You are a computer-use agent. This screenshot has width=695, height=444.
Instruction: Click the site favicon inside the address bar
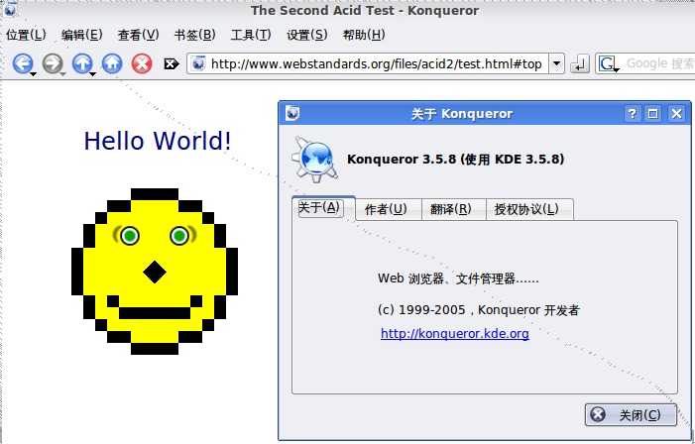(x=198, y=63)
